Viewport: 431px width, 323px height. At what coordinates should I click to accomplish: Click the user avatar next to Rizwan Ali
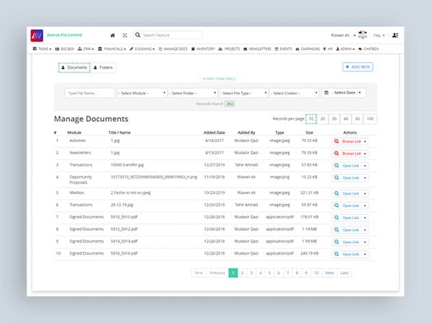point(363,35)
